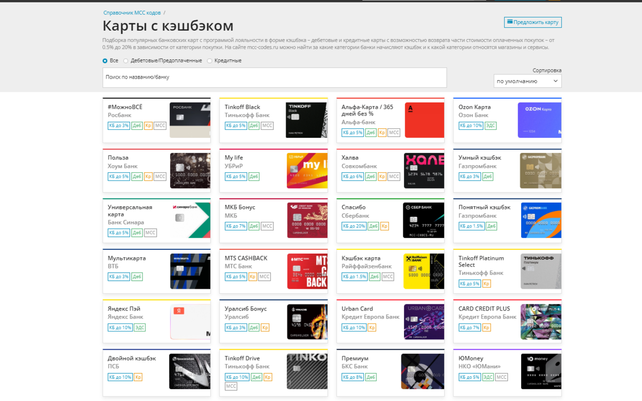Screen dimensions: 642x401
Task: Open the My life УБРиР card image
Action: point(307,171)
